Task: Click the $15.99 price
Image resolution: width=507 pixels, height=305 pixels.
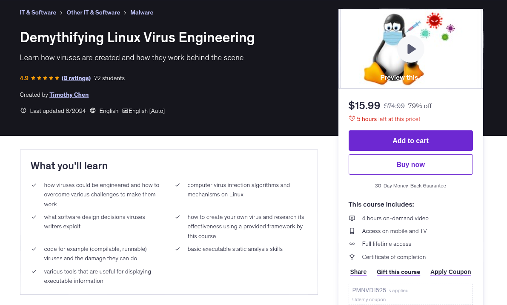Action: tap(364, 106)
